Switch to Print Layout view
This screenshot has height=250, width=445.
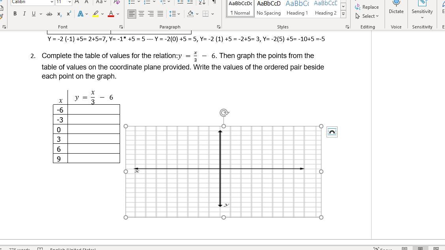420,248
